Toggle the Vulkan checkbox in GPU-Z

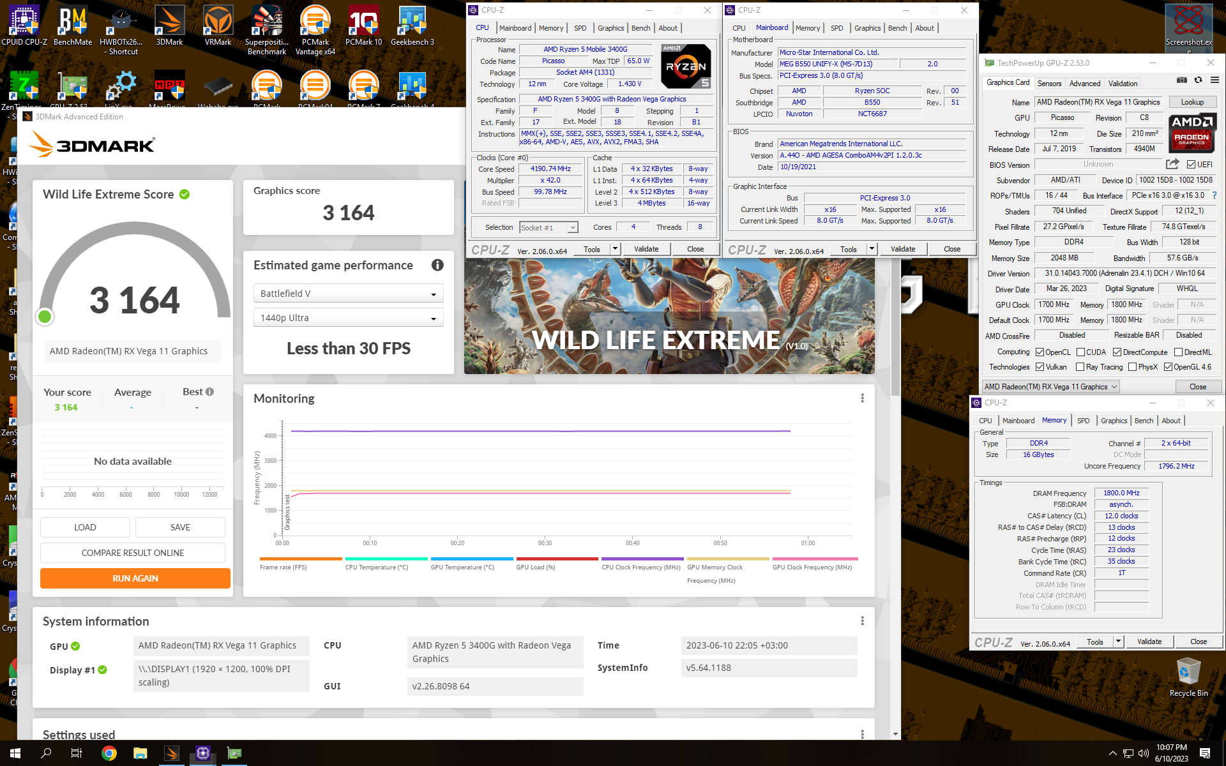click(x=1040, y=367)
